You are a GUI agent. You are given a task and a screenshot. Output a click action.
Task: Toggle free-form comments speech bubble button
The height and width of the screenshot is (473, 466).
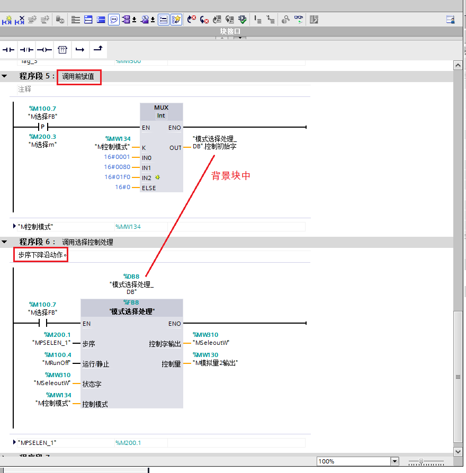pos(114,20)
